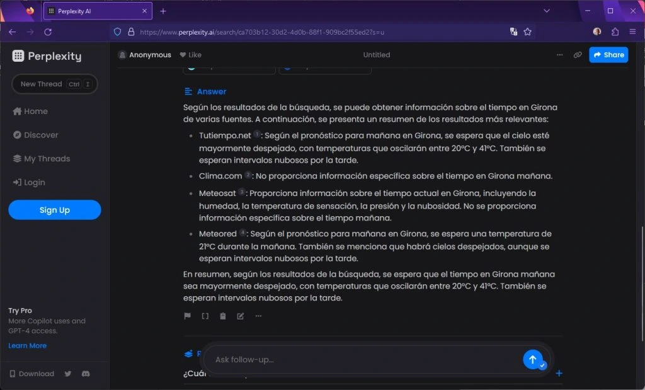Click the square brackets icon below the answer
This screenshot has width=645, height=390.
[x=205, y=316]
